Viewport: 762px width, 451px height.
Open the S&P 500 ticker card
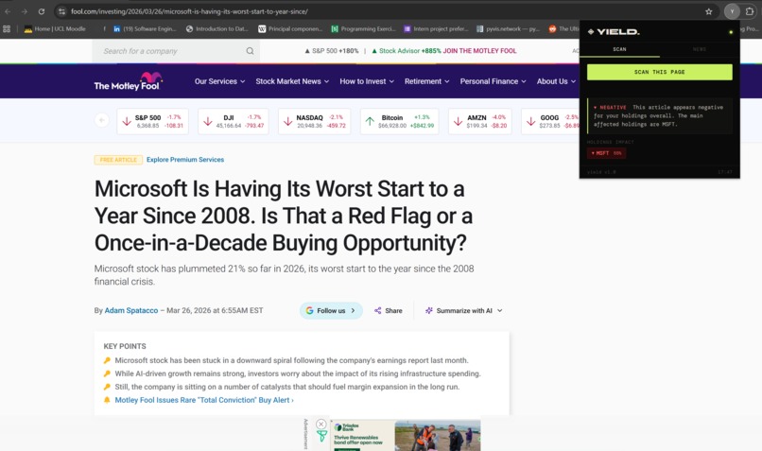(152, 121)
